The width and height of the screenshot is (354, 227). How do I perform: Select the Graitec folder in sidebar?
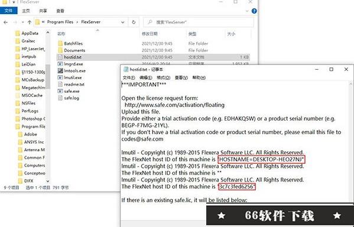pyautogui.click(x=28, y=41)
